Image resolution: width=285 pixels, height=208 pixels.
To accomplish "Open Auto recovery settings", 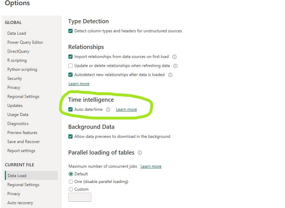I will click(x=20, y=203).
